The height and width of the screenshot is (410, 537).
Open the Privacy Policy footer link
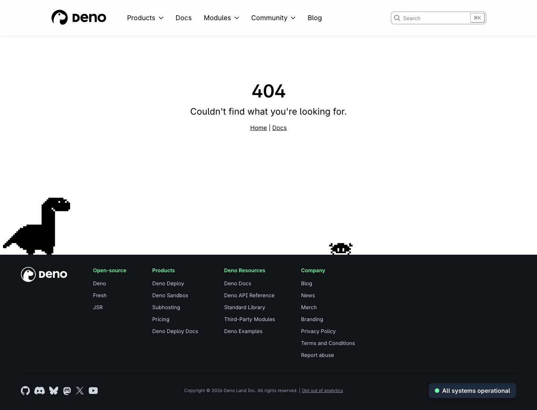click(318, 331)
